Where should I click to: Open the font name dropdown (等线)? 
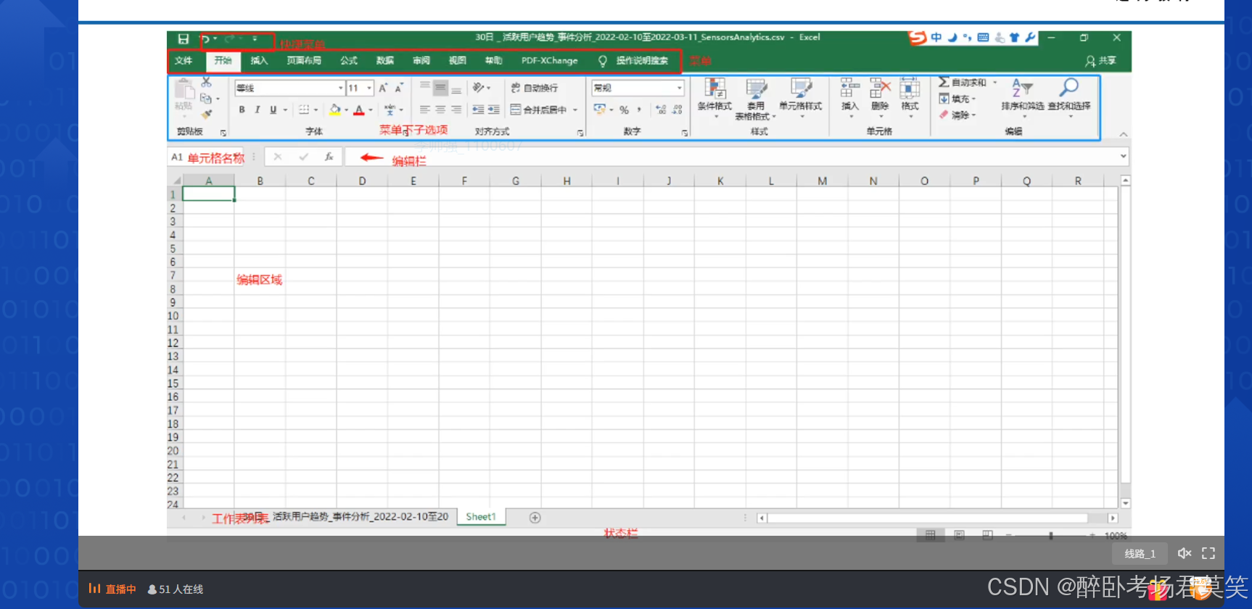coord(341,88)
